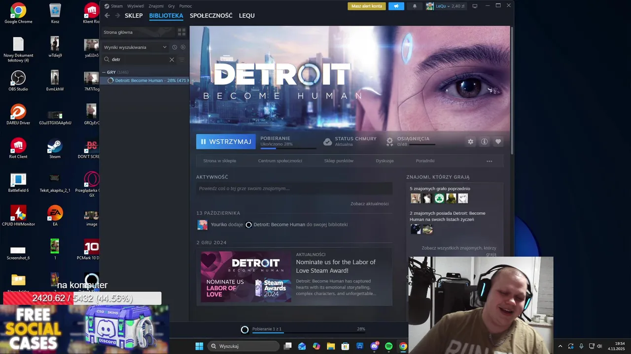Open the Znajomi menu

pos(156,6)
